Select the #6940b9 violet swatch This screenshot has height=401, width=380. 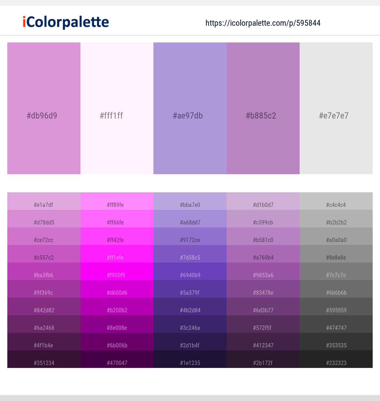(x=190, y=275)
